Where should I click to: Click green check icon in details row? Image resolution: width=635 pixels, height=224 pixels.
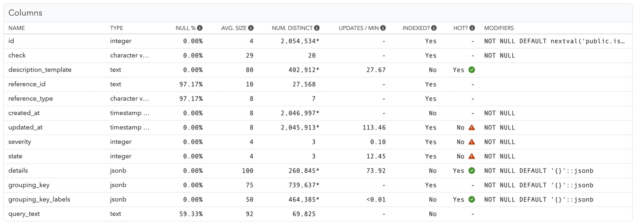[x=472, y=171]
